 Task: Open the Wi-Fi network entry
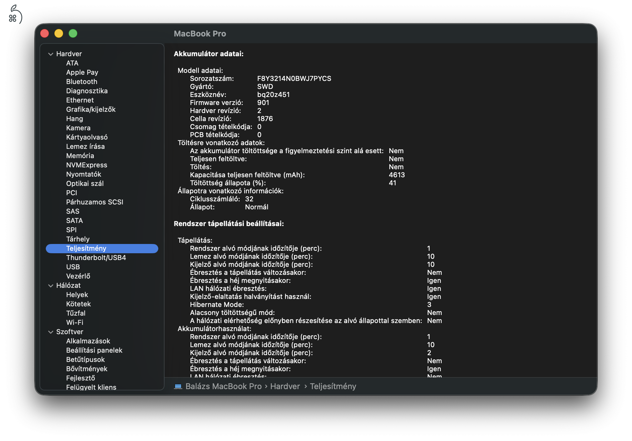click(75, 322)
